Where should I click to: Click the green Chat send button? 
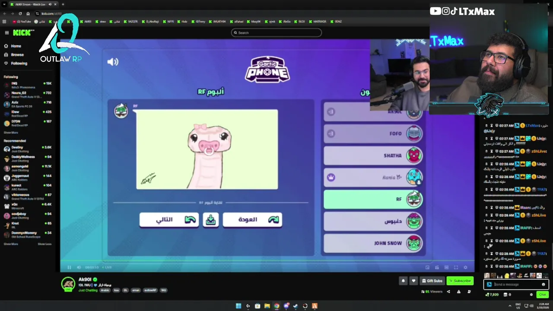[543, 295]
